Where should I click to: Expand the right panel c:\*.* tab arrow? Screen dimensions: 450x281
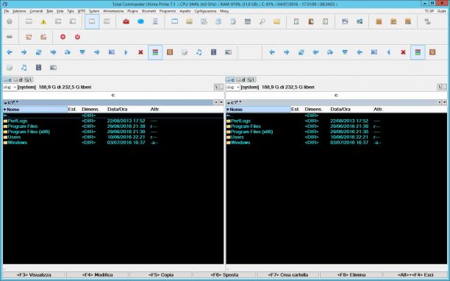coord(229,103)
